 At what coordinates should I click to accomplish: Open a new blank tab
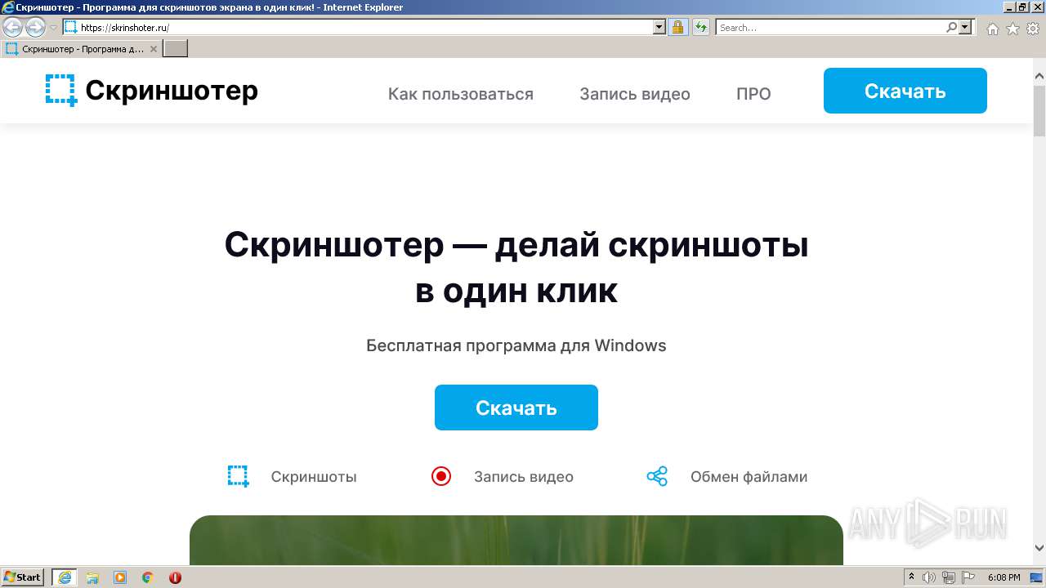click(176, 49)
